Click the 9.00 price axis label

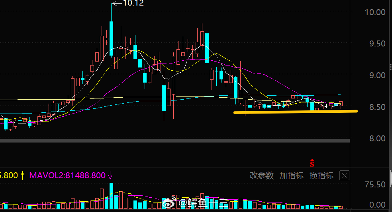click(377, 75)
